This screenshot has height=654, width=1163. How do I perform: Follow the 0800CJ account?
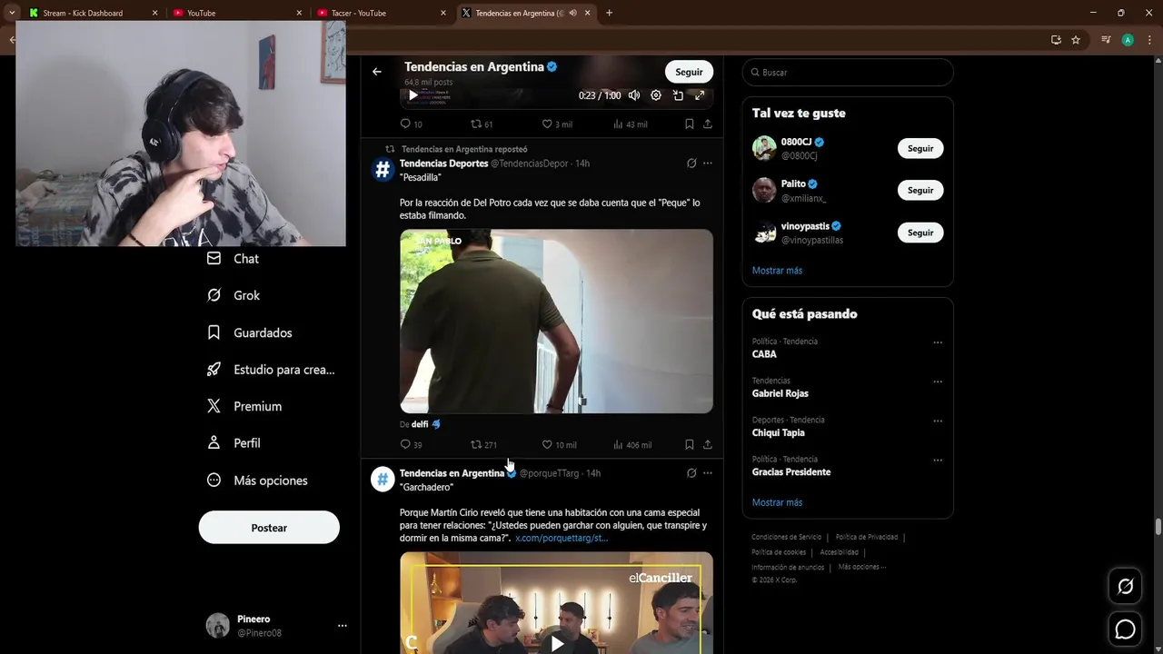[x=920, y=148]
